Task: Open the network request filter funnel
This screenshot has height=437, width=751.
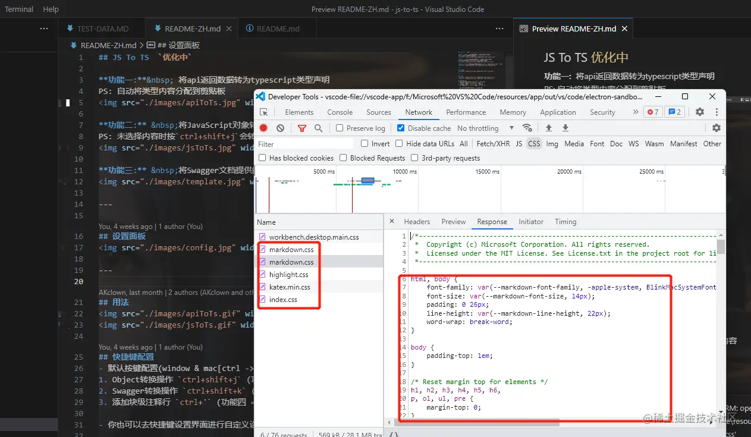Action: [302, 128]
